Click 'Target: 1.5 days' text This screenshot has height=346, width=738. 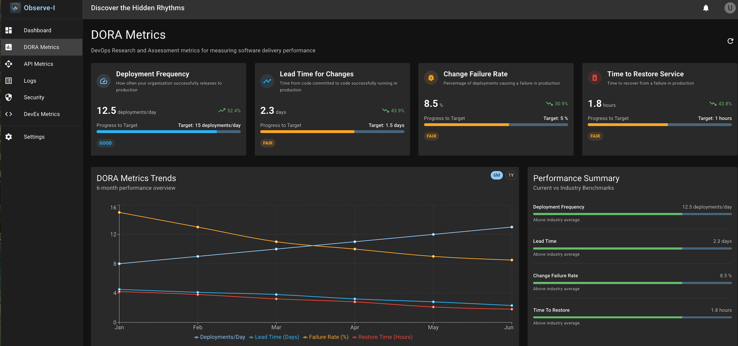(387, 125)
